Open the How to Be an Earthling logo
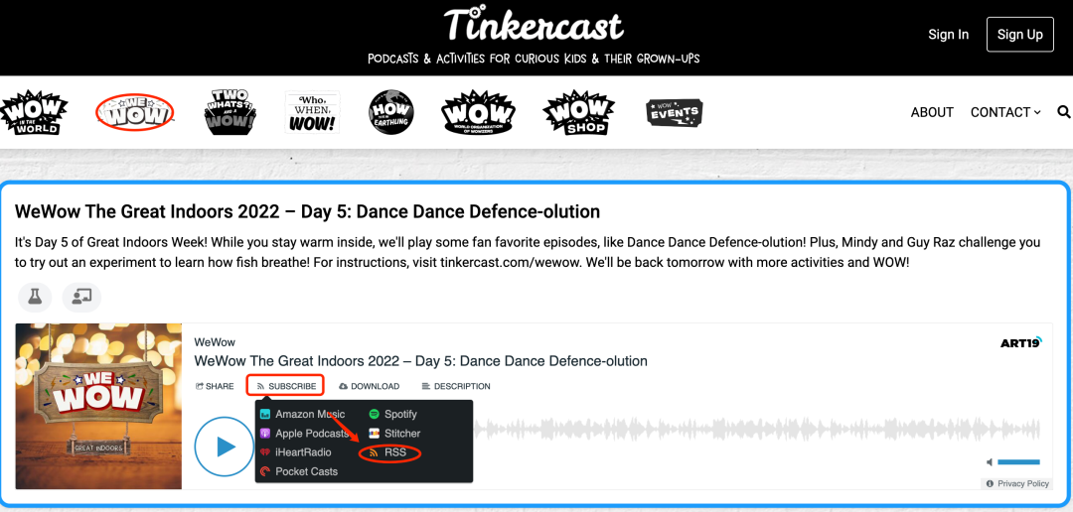1073x512 pixels. [x=390, y=112]
